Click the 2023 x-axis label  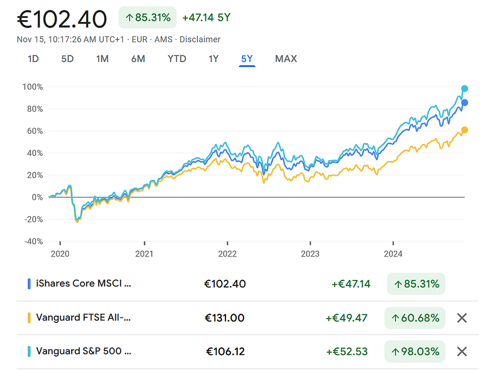coord(310,253)
